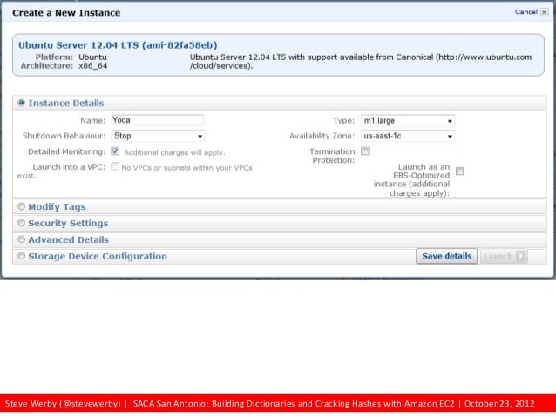Open the Type dropdown showing m1.large

pyautogui.click(x=408, y=121)
